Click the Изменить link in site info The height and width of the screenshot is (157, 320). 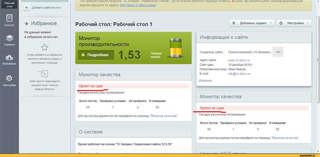coord(206,81)
